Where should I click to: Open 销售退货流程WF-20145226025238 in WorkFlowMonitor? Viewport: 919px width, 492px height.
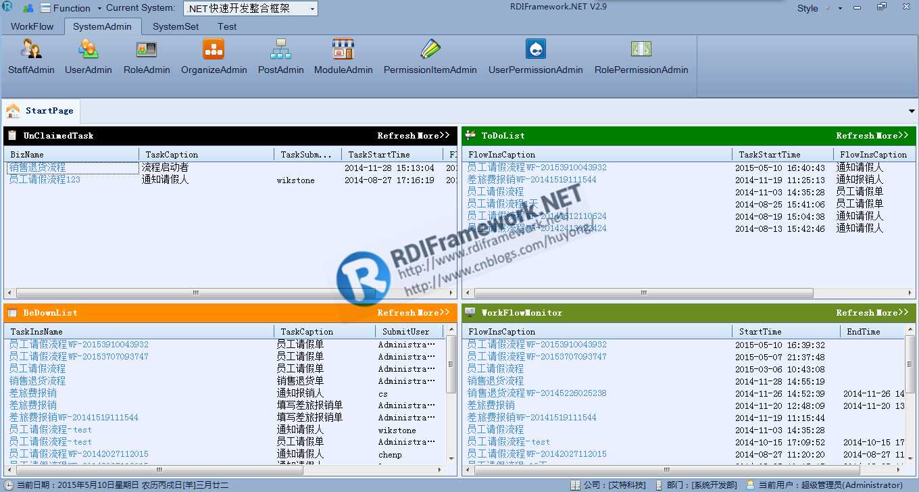point(537,393)
